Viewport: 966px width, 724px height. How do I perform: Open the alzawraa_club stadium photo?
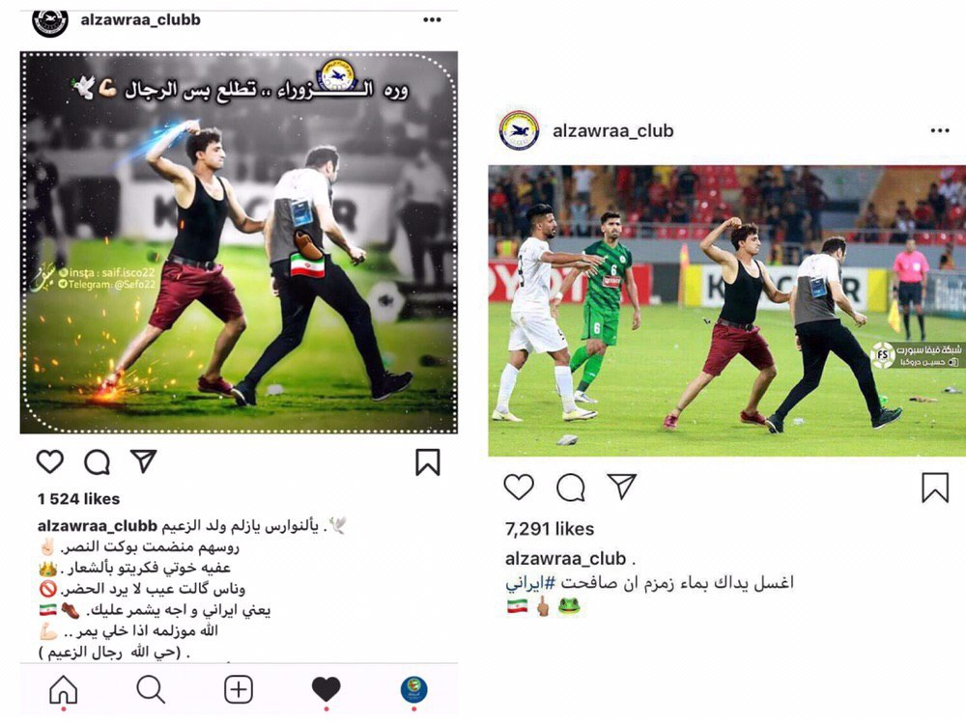727,311
